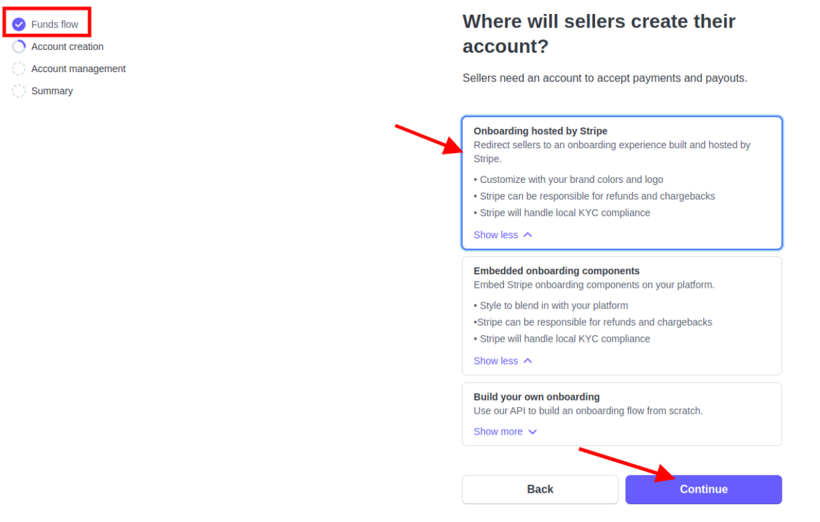Click up chevron in Embedded onboarding components card

click(x=528, y=361)
